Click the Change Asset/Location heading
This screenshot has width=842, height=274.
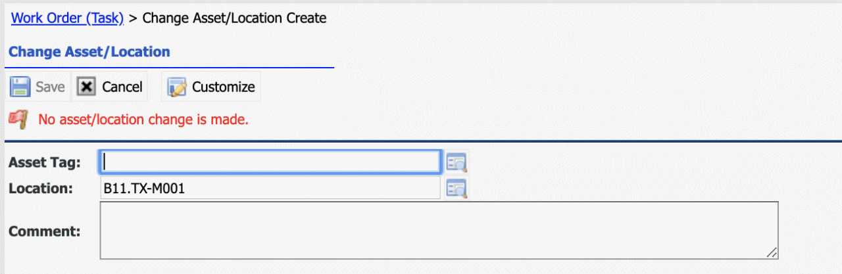tap(89, 51)
